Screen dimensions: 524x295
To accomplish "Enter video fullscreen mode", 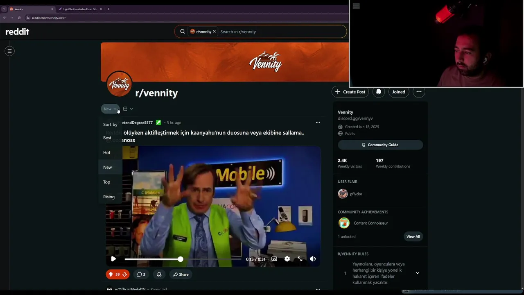I will pyautogui.click(x=300, y=259).
